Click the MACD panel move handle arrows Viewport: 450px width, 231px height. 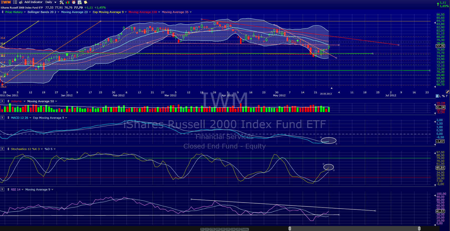[8, 118]
